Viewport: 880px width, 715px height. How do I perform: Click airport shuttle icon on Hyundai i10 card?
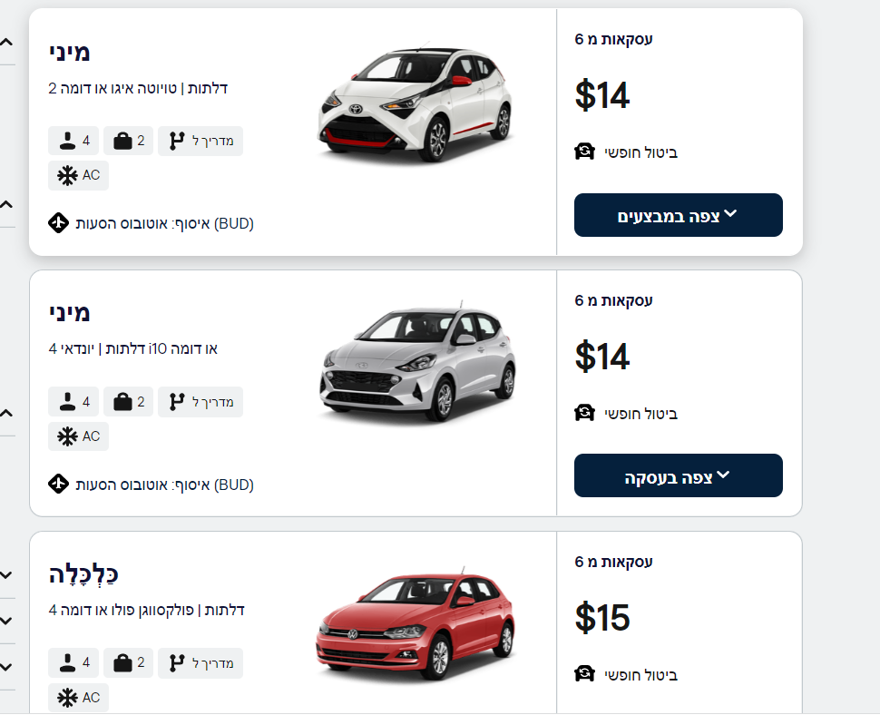point(59,484)
